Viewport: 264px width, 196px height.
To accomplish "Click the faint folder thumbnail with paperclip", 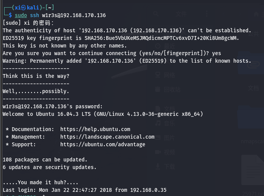I will 251,63.
